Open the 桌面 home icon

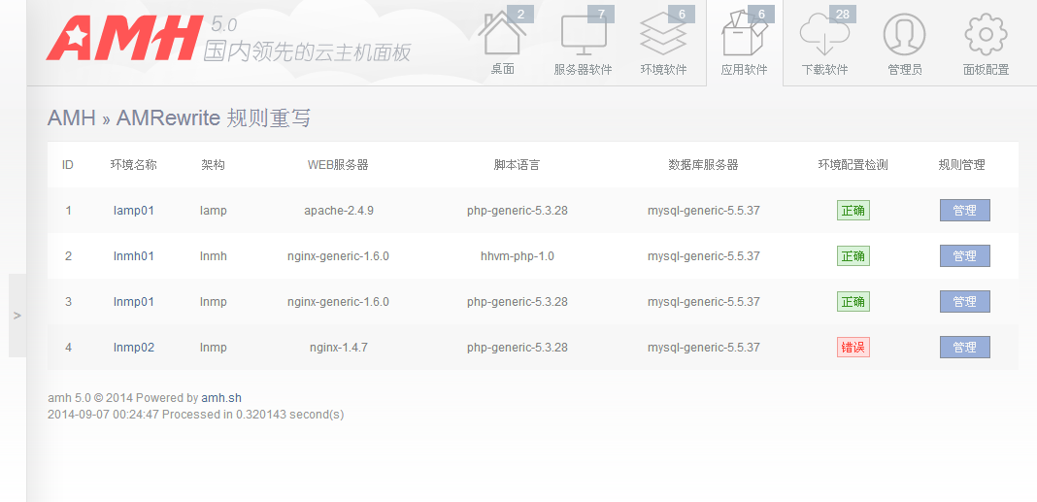(x=502, y=37)
